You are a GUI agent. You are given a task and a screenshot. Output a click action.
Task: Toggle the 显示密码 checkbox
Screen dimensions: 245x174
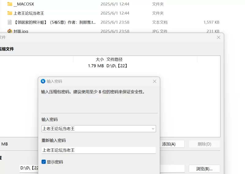tap(44, 162)
